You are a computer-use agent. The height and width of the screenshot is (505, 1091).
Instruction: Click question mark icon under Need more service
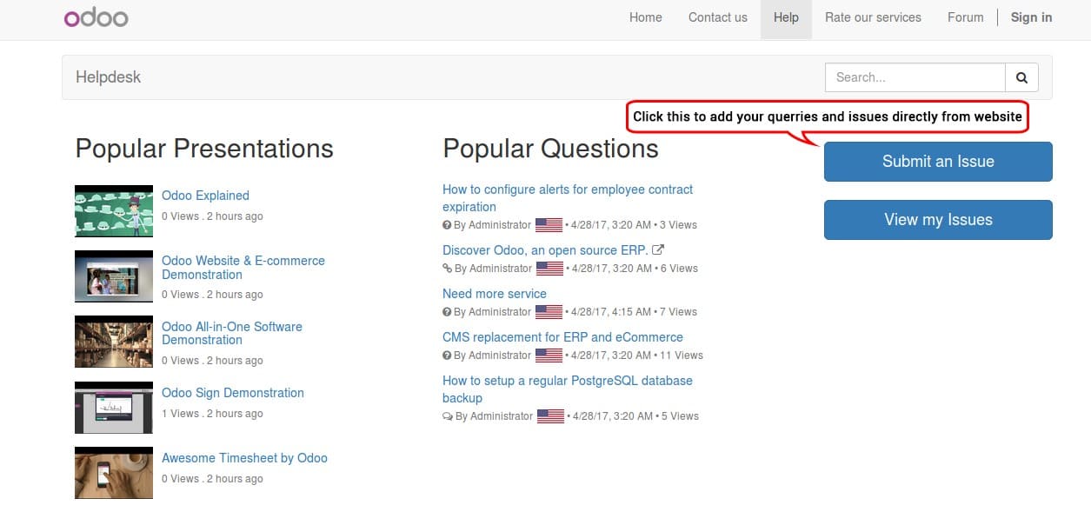click(x=447, y=312)
